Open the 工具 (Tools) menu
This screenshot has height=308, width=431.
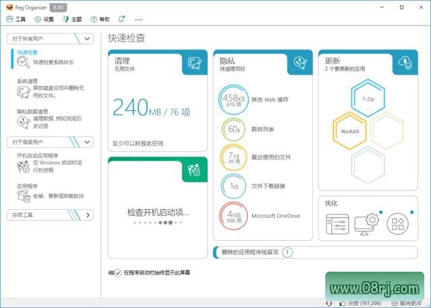(16, 20)
